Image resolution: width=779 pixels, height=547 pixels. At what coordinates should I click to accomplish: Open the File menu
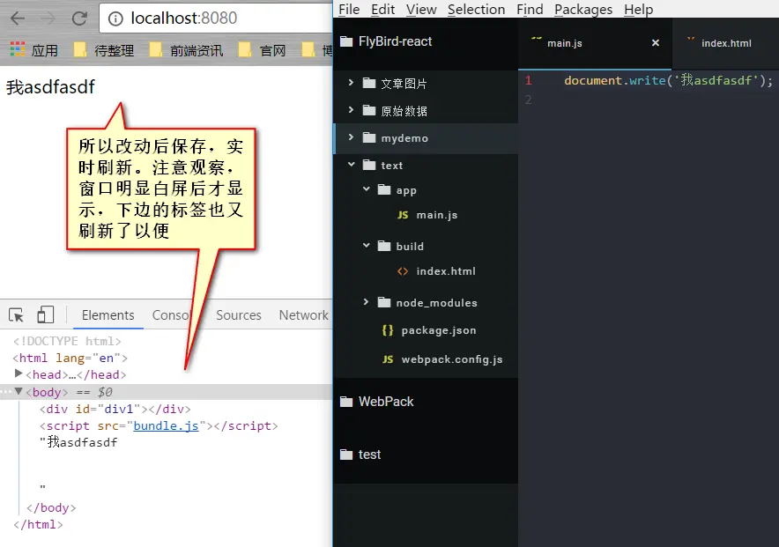(x=349, y=10)
